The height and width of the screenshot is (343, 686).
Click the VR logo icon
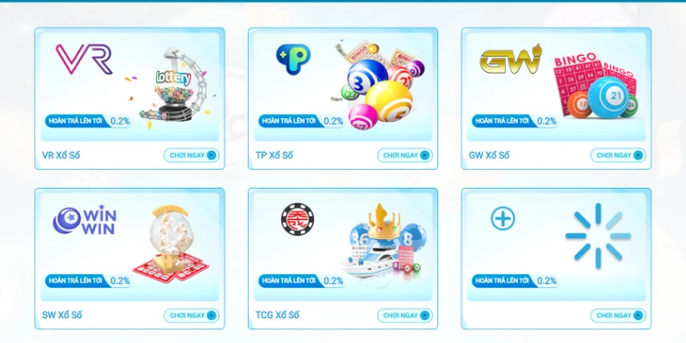point(84,59)
